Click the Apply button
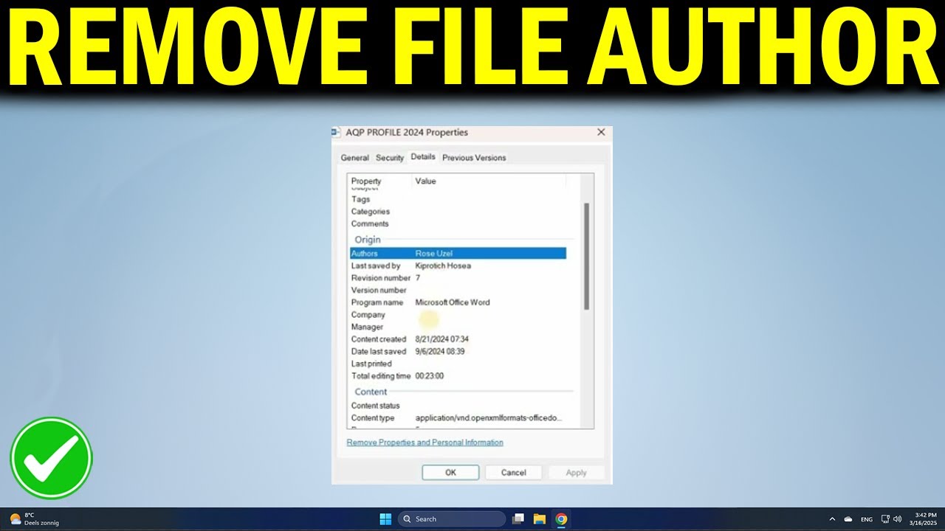Screen dimensions: 945x531 point(576,473)
